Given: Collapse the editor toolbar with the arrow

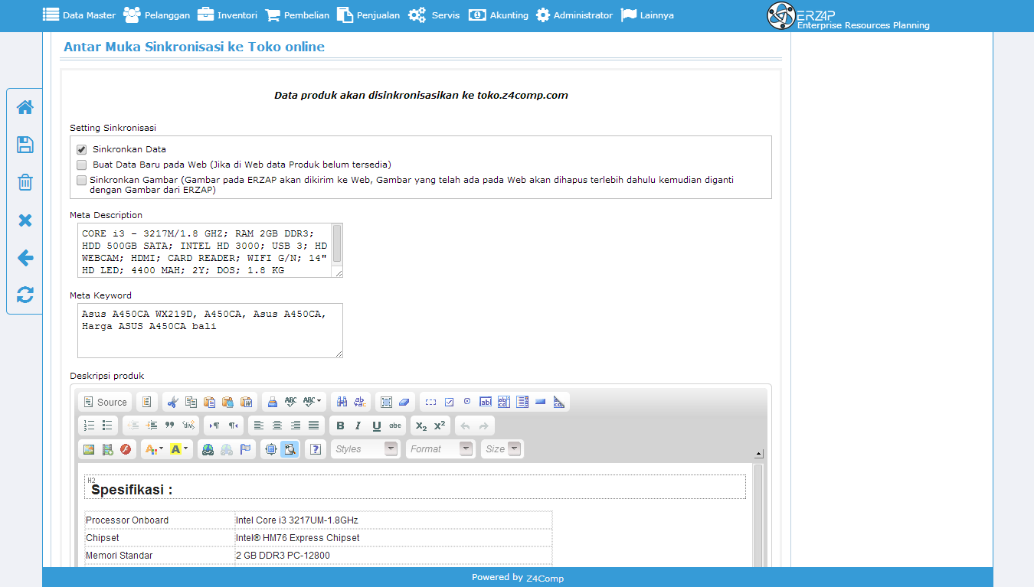Looking at the screenshot, I should 759,454.
